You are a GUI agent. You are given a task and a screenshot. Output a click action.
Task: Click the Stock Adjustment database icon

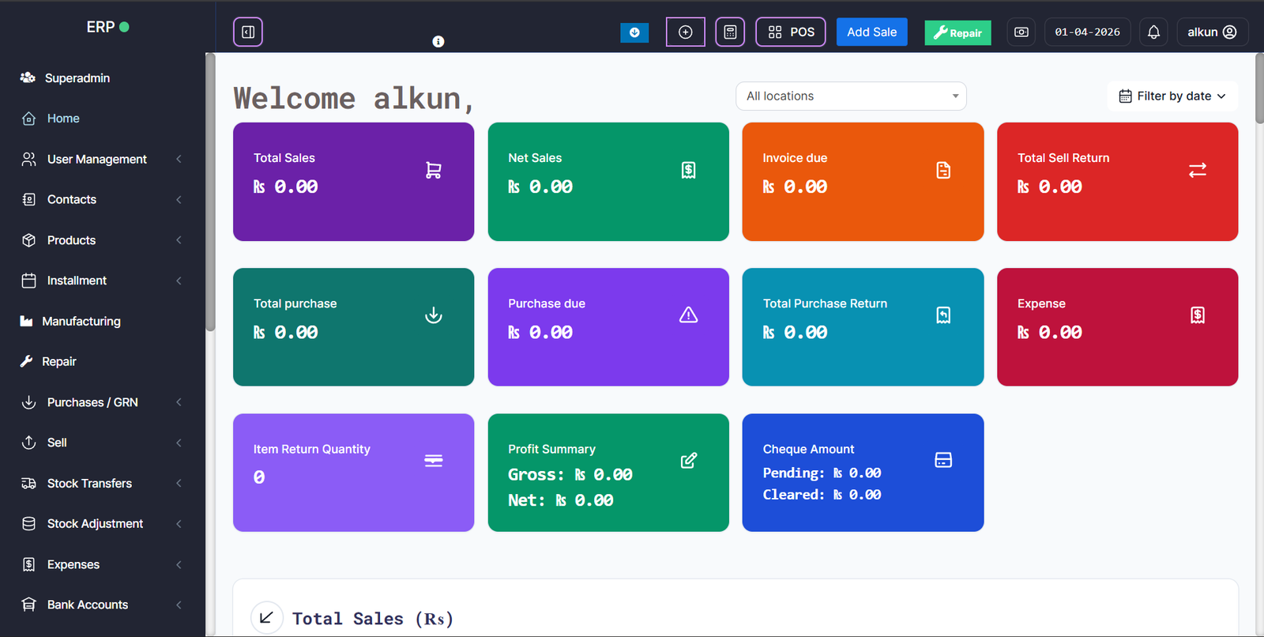(x=29, y=523)
